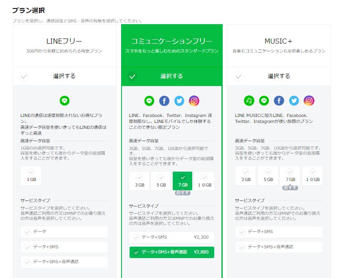Select データ service type in LINEフリー
The width and height of the screenshot is (351, 278).
click(x=64, y=232)
